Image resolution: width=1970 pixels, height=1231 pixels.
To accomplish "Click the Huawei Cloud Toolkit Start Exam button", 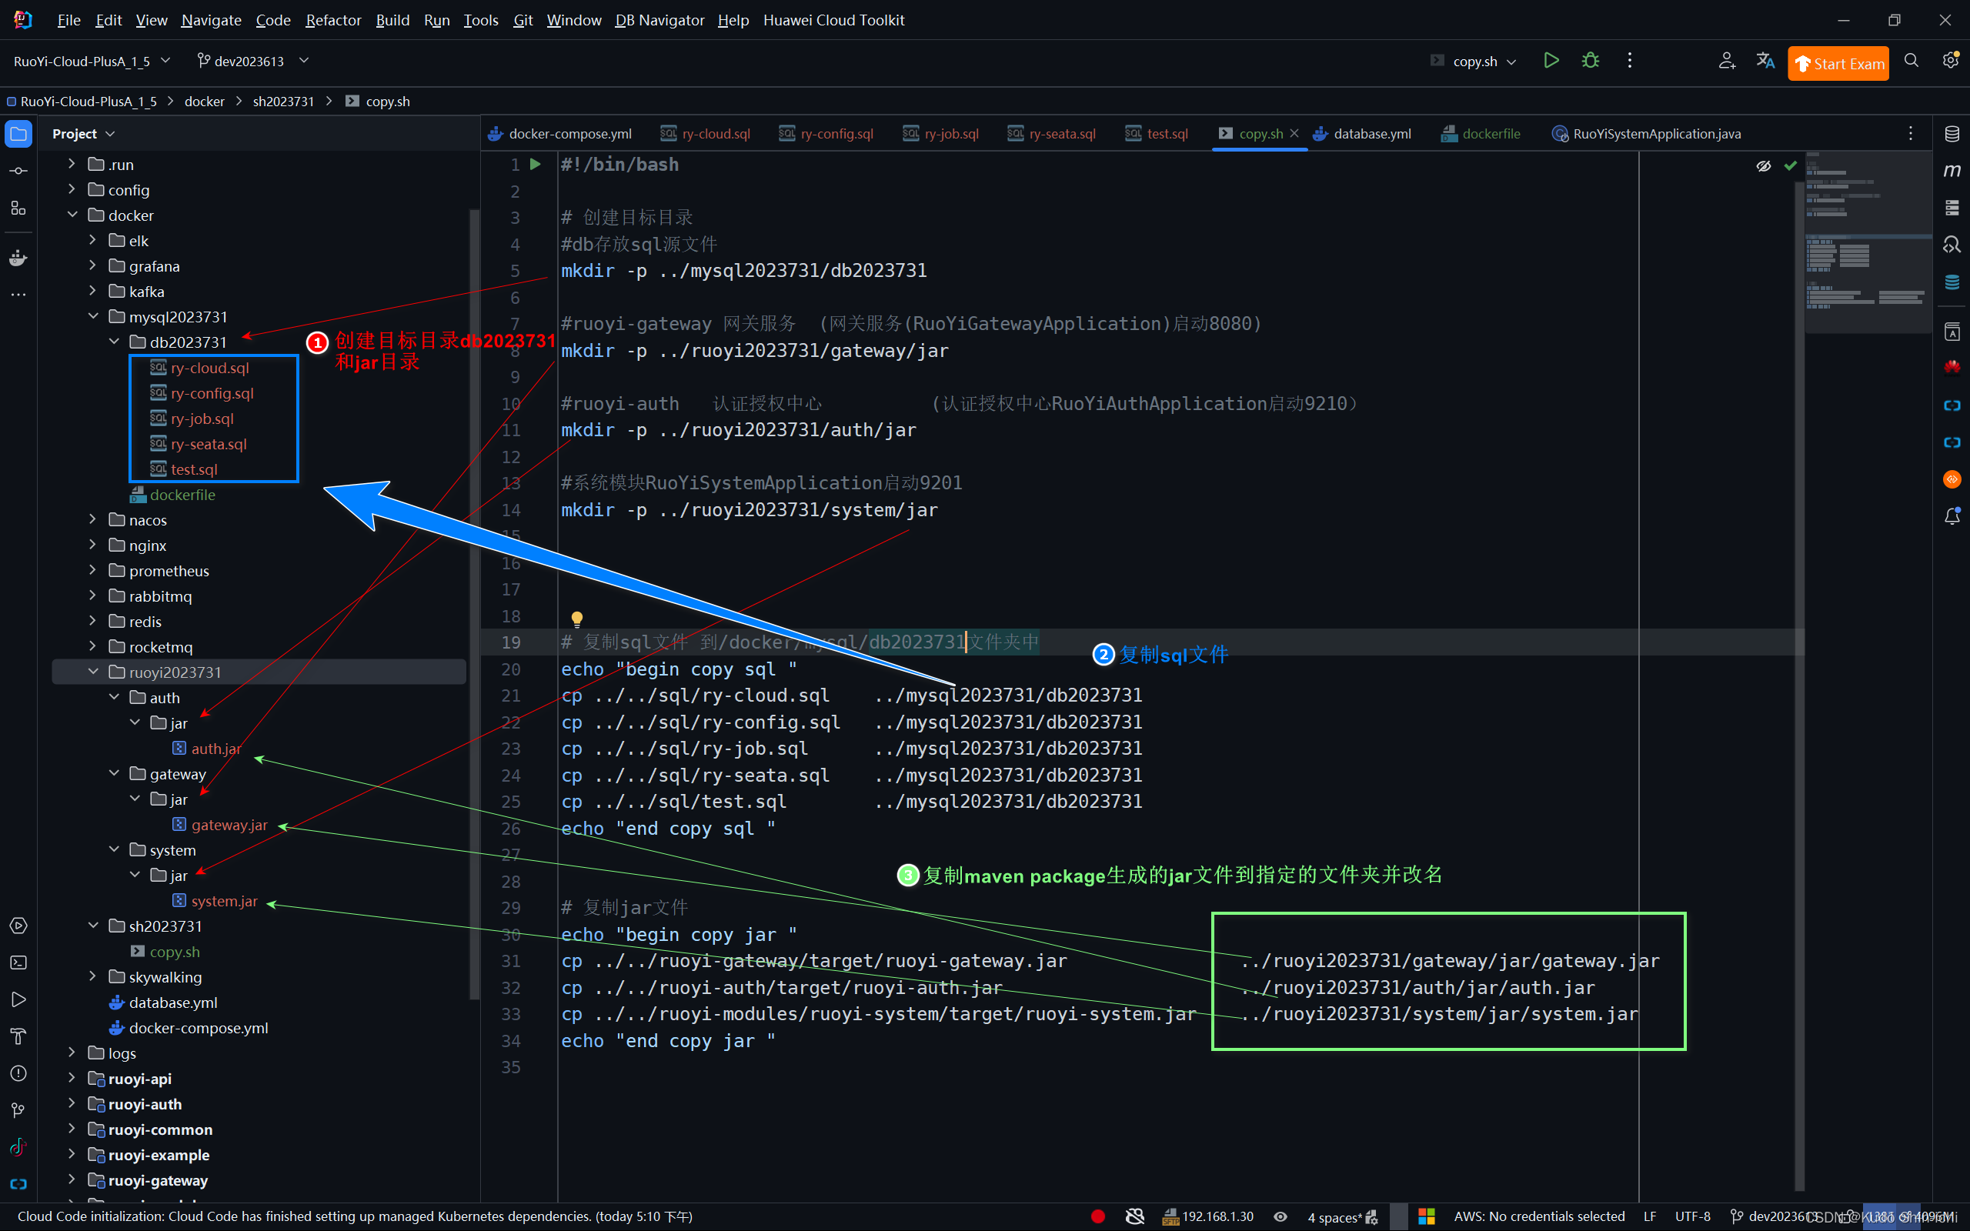I will (1841, 61).
